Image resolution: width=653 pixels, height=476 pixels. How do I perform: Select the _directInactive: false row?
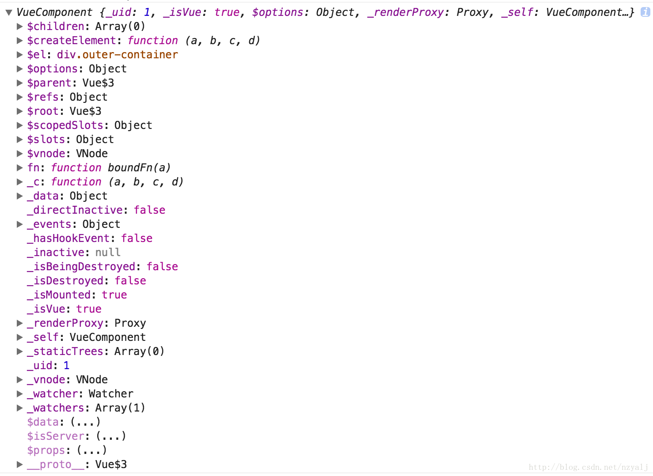(96, 210)
